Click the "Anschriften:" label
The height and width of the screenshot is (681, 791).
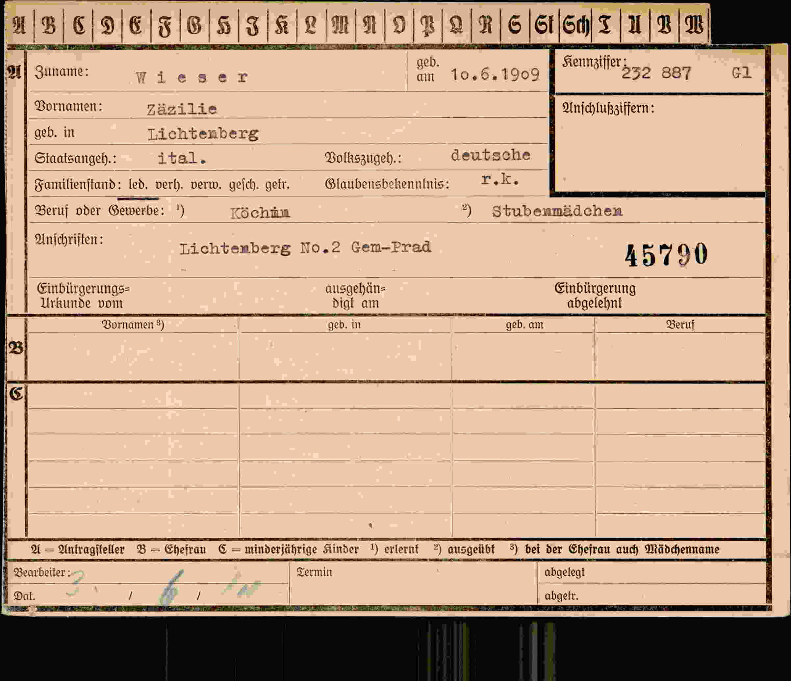tap(69, 239)
